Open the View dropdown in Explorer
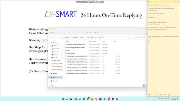Image resolution: width=180 pixels, height=101 pixels. [98, 33]
